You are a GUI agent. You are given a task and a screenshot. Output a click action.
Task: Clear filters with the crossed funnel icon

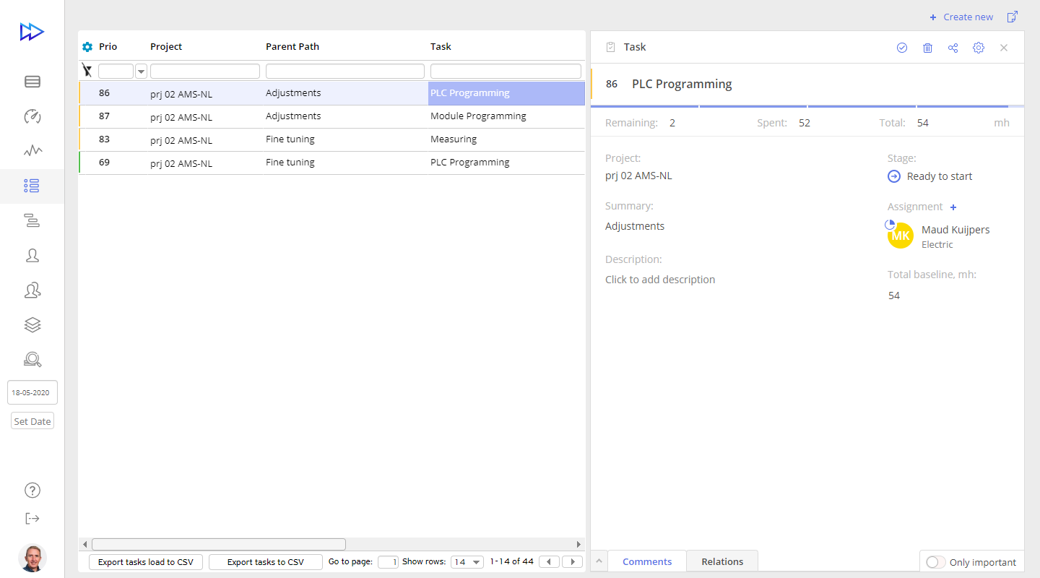pyautogui.click(x=87, y=71)
